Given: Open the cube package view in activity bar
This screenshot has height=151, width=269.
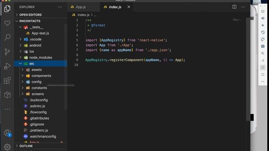Looking at the screenshot, I should (7, 95).
